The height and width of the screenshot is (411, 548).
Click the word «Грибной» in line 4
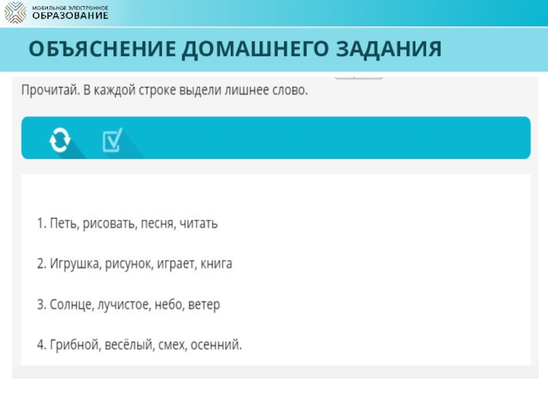[73, 344]
